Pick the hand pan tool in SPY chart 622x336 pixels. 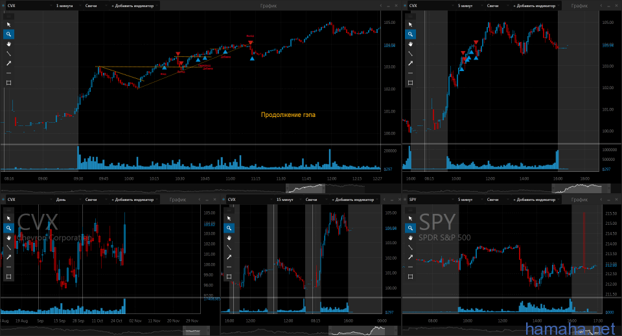point(411,238)
